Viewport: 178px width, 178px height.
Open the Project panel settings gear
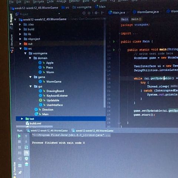coord(96,13)
